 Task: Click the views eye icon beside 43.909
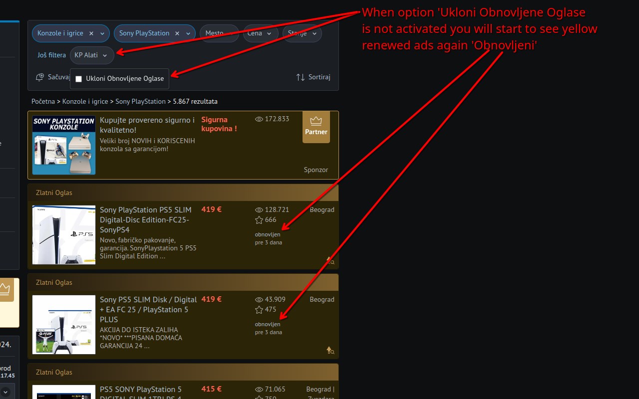(x=259, y=300)
